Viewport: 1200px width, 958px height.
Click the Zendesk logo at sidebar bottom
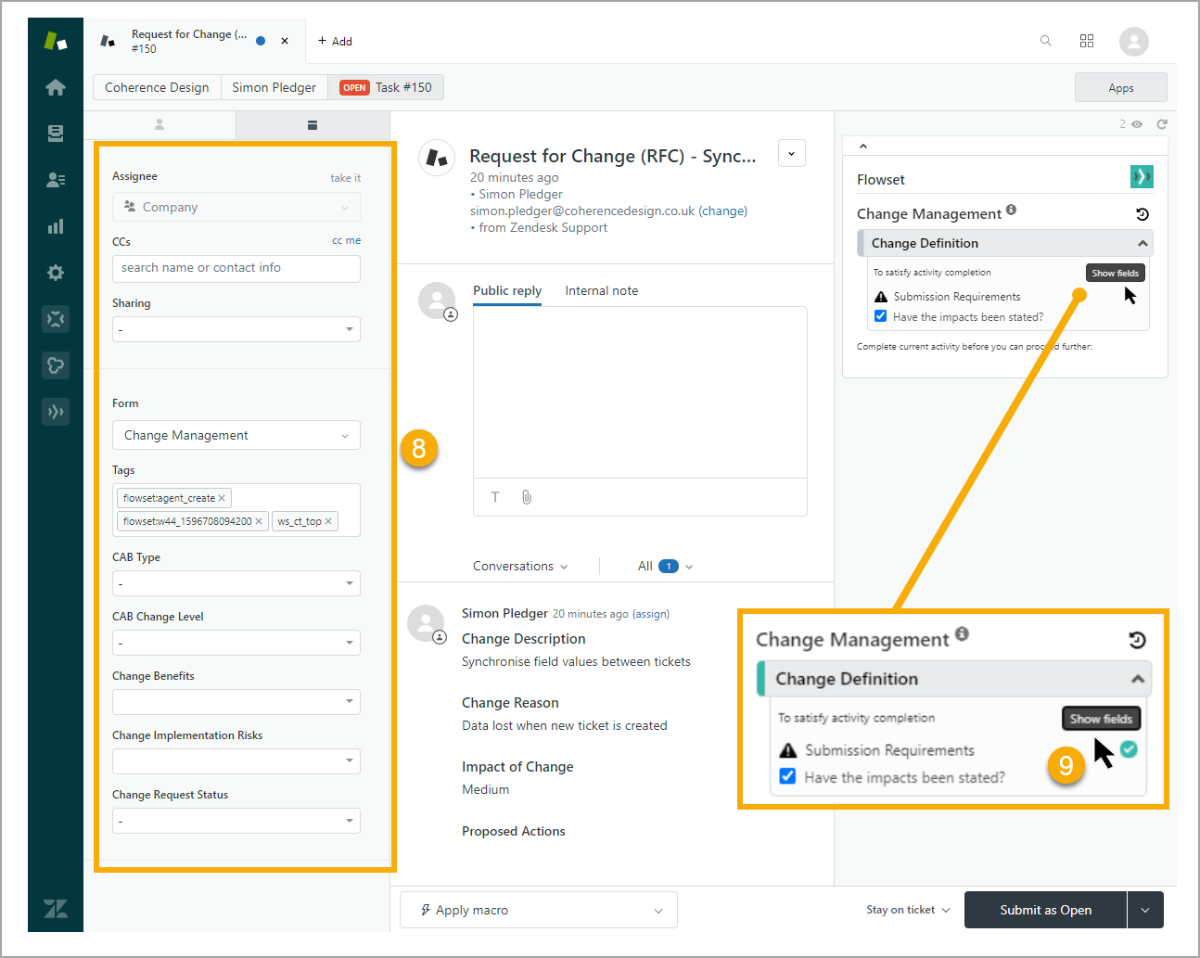[x=56, y=909]
